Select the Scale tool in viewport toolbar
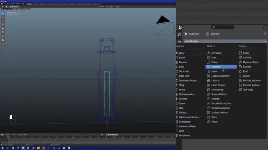This screenshot has height=150, width=268. (3, 28)
